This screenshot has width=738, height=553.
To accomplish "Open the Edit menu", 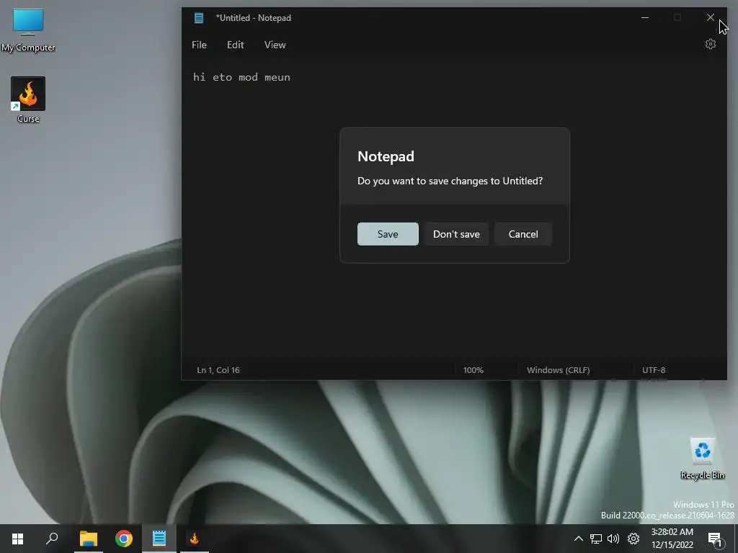I will (x=236, y=45).
